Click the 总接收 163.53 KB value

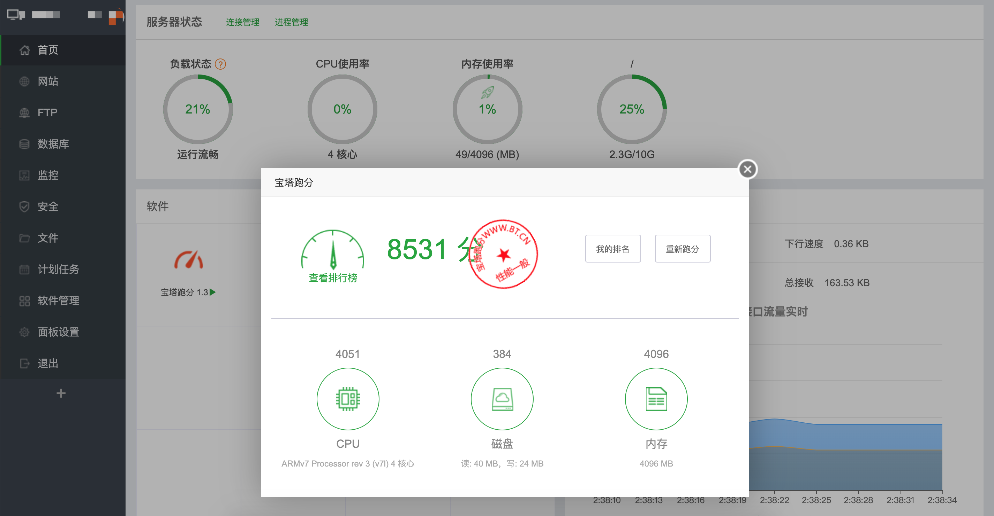(846, 283)
